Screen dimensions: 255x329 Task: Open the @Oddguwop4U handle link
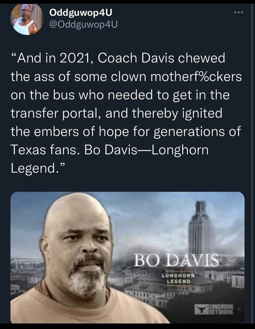[83, 25]
